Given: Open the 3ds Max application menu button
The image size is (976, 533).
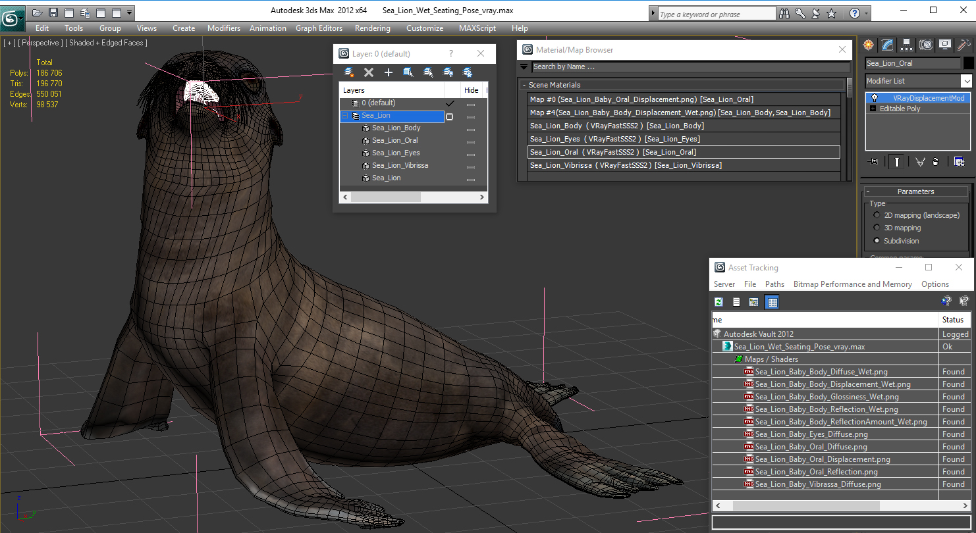Looking at the screenshot, I should (13, 18).
